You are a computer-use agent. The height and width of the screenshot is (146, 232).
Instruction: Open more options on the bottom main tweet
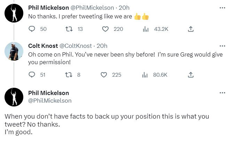(222, 93)
